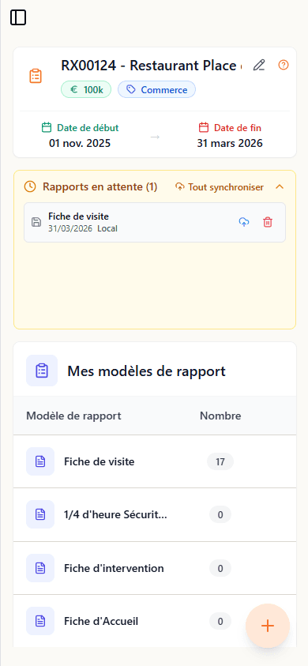The width and height of the screenshot is (308, 666).
Task: Click the clock icon beside Rapports en attente
Action: (30, 187)
